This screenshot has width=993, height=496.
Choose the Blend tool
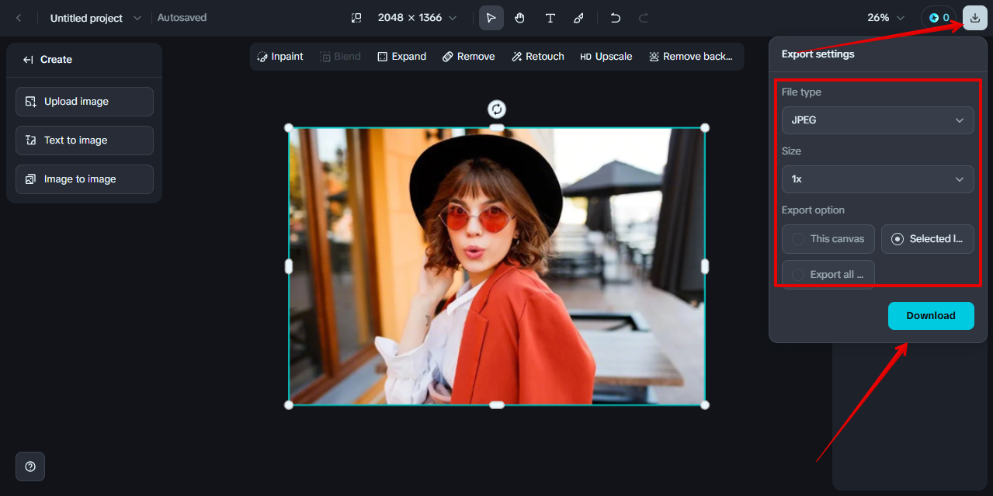point(340,57)
